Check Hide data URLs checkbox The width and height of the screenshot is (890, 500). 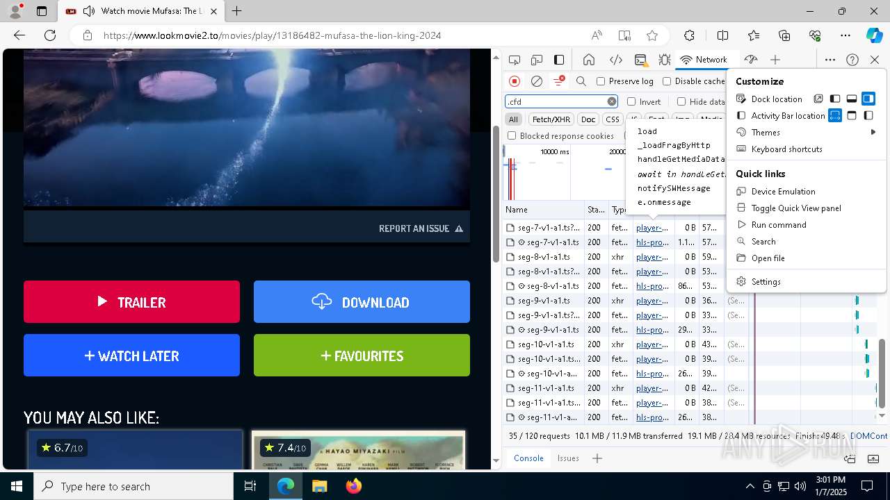coord(681,101)
